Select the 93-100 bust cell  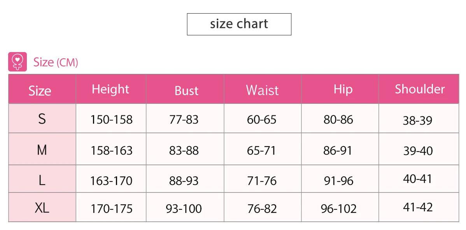[185, 207]
